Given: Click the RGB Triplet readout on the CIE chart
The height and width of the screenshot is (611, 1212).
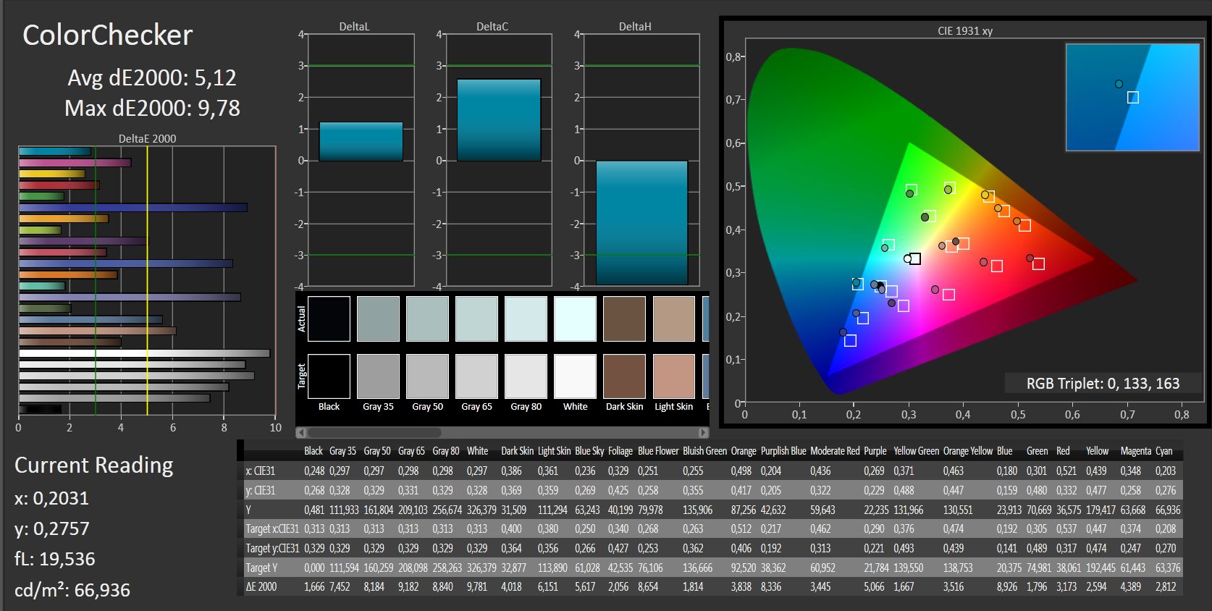Looking at the screenshot, I should click(1102, 384).
